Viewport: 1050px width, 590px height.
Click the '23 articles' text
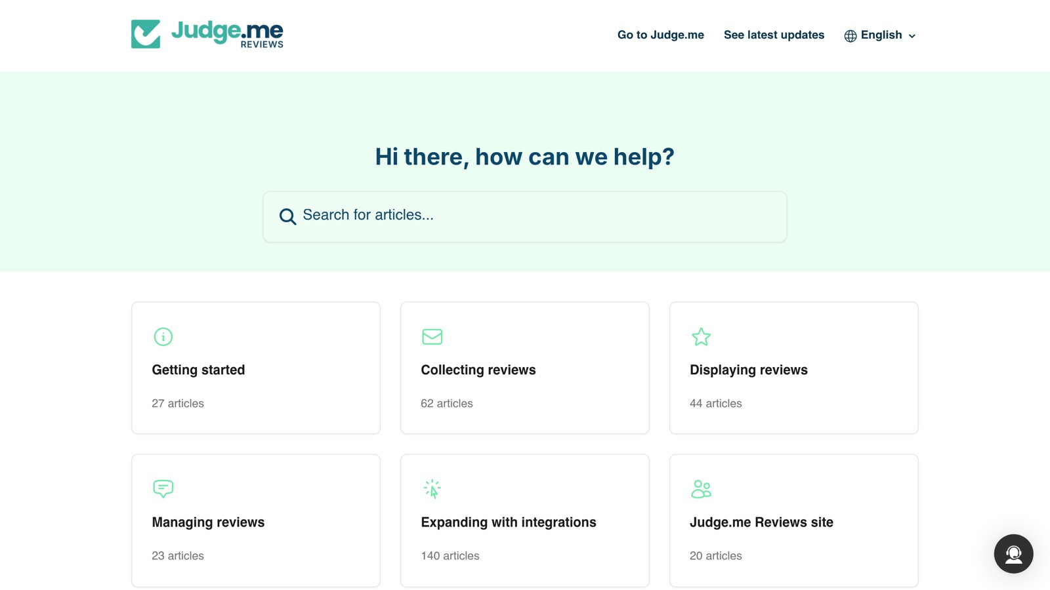[178, 556]
